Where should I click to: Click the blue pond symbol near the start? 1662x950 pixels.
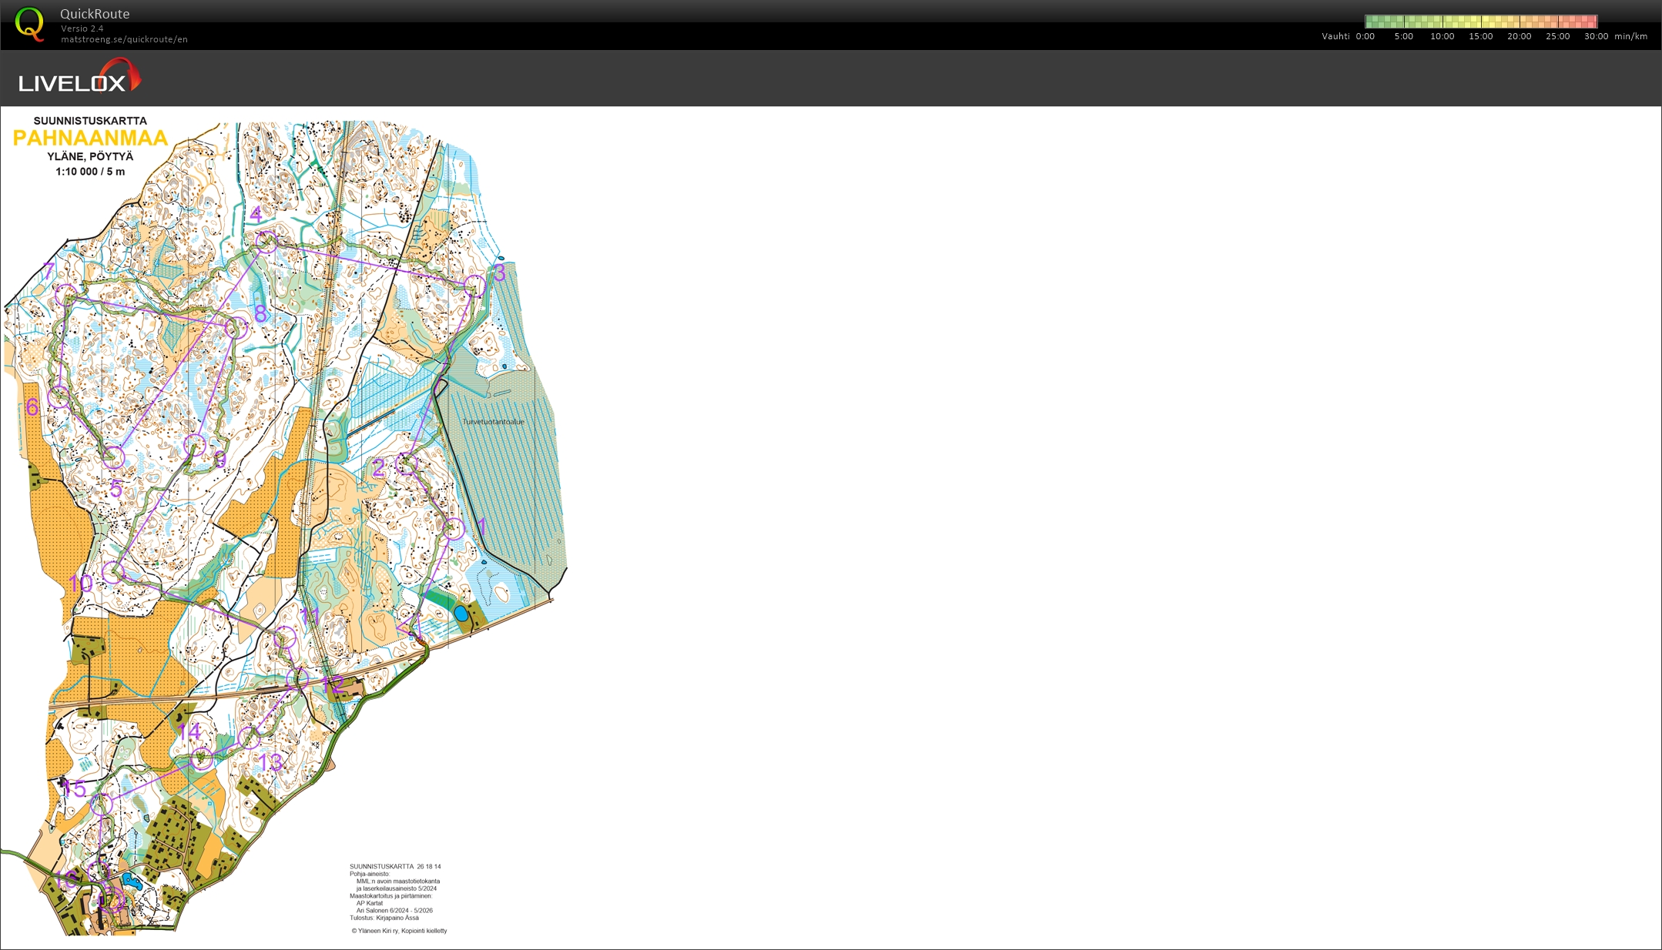pyautogui.click(x=461, y=614)
